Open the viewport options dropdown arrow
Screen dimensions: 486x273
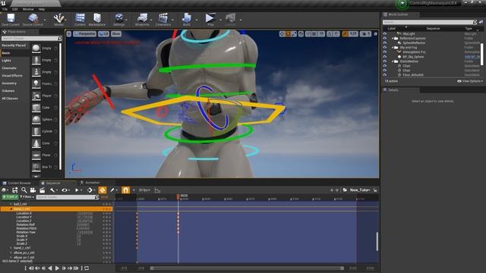[x=69, y=34]
